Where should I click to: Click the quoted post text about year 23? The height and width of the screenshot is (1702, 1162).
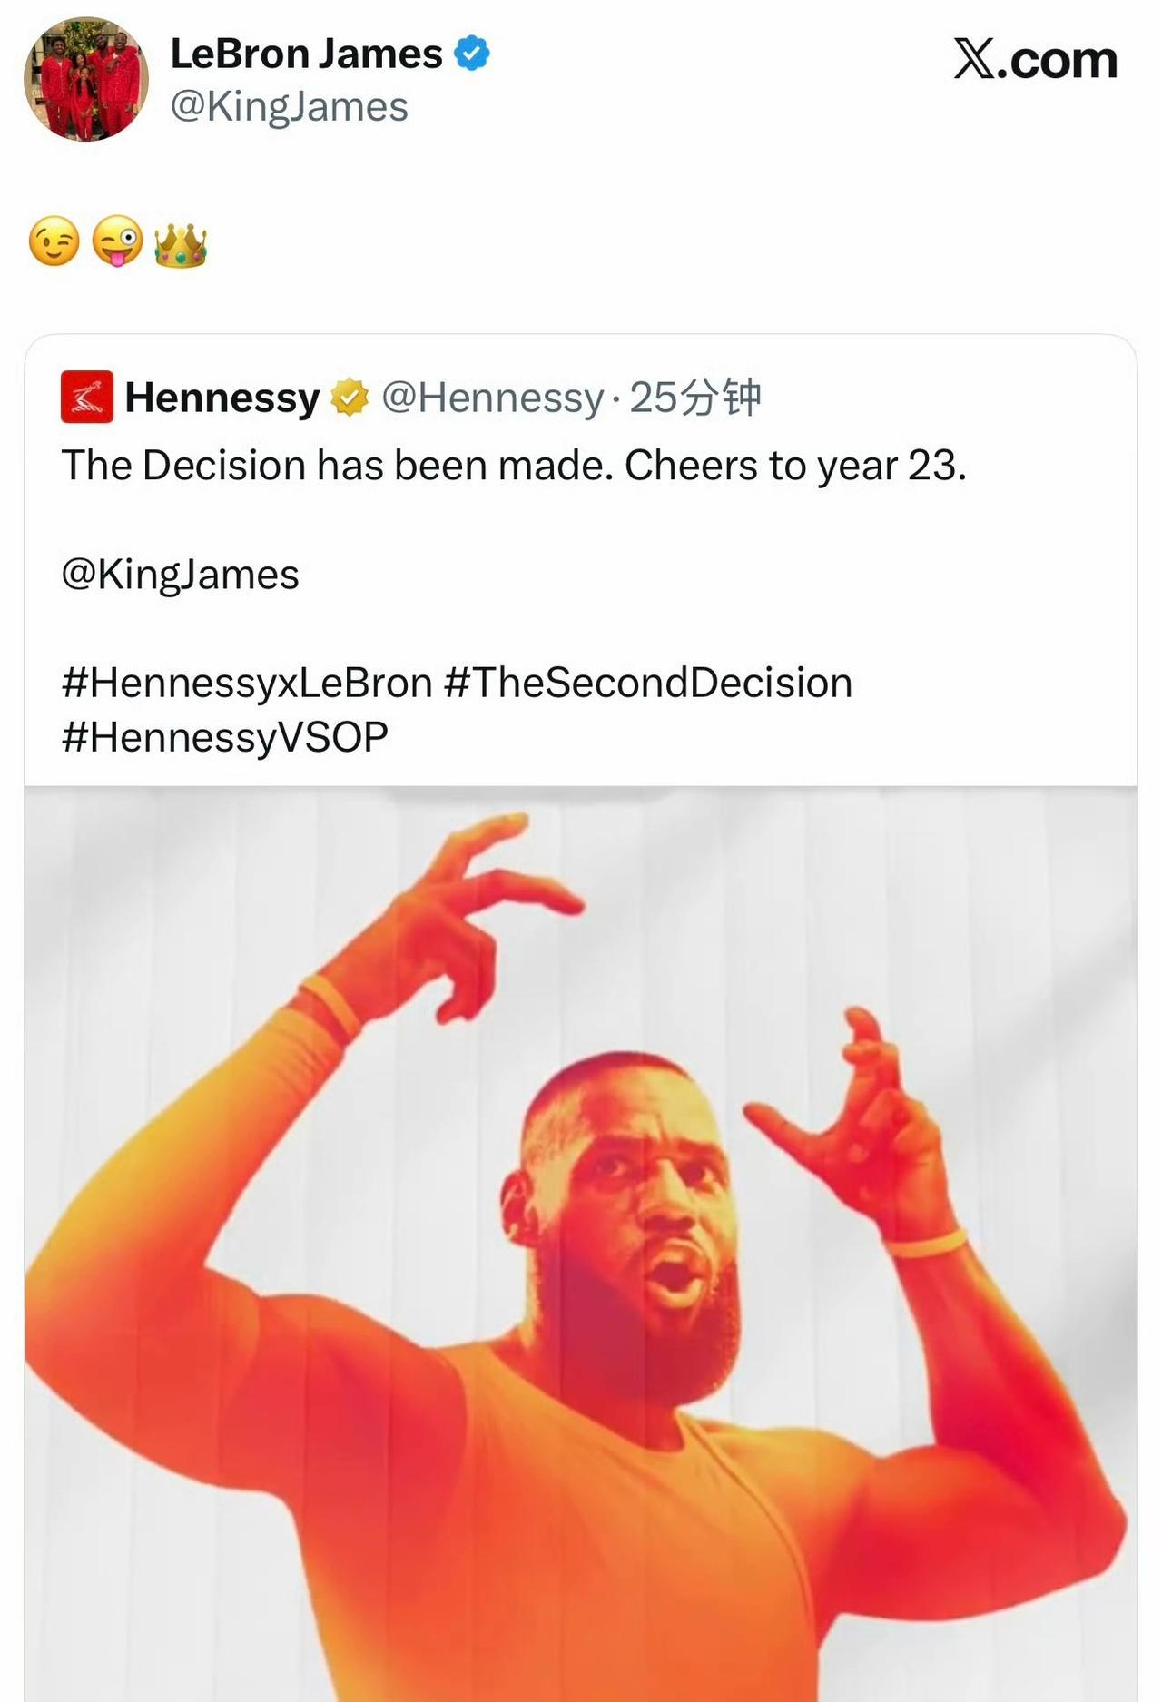click(x=513, y=466)
